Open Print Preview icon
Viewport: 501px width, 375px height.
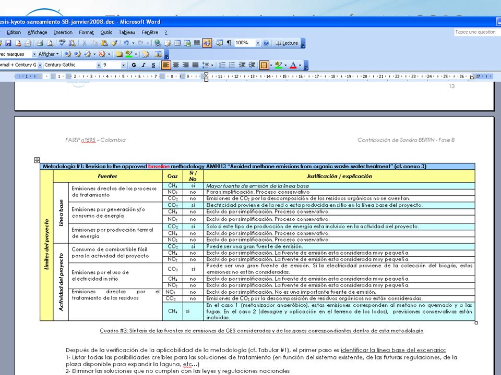(50, 43)
